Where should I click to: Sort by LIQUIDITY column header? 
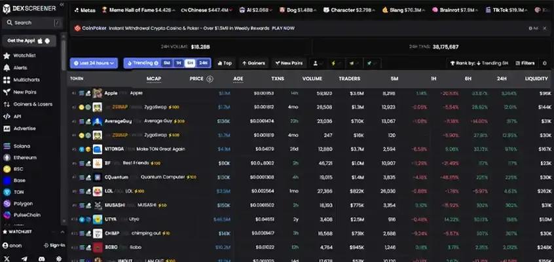coord(536,79)
